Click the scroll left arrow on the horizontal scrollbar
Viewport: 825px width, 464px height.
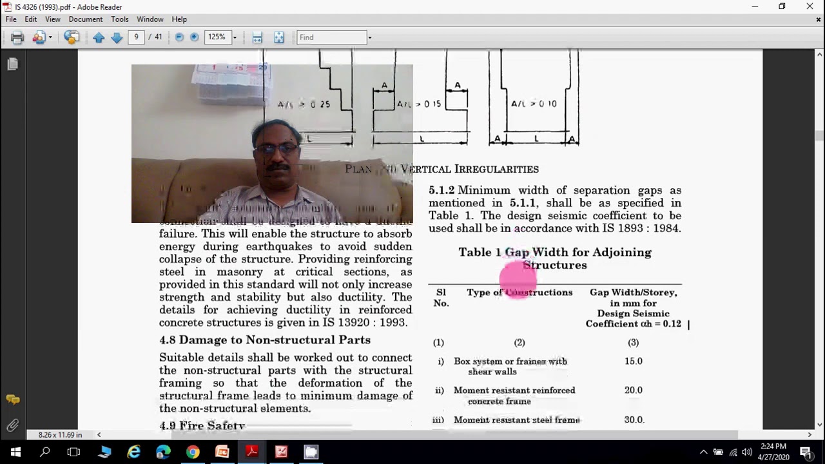click(x=99, y=435)
